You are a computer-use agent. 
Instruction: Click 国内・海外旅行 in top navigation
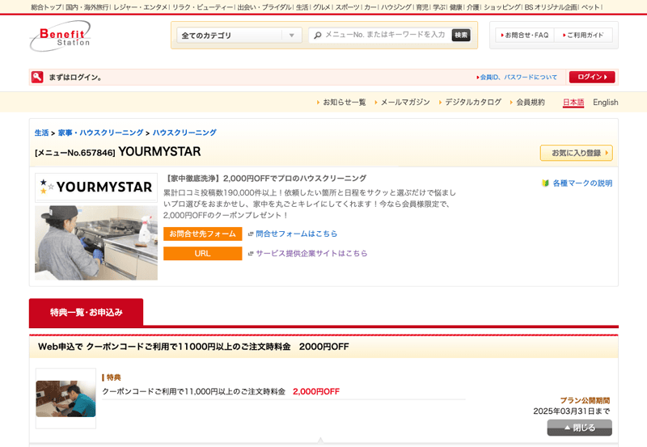pos(87,7)
